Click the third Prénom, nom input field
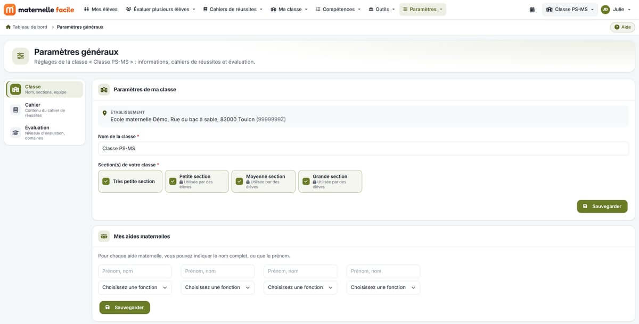This screenshot has height=324, width=639. click(300, 271)
